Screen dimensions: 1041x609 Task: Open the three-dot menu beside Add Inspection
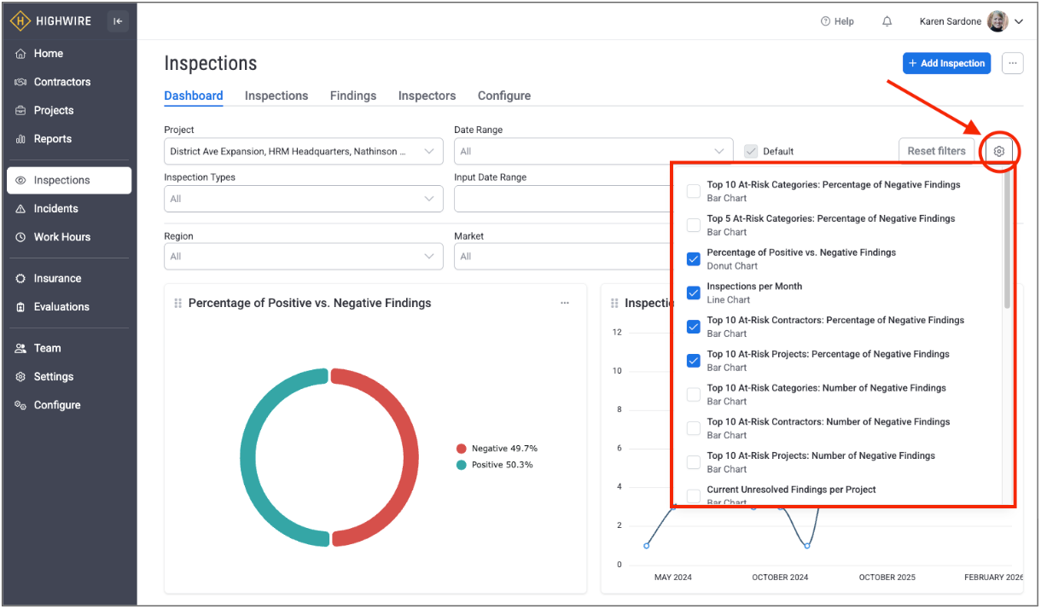click(x=1012, y=63)
